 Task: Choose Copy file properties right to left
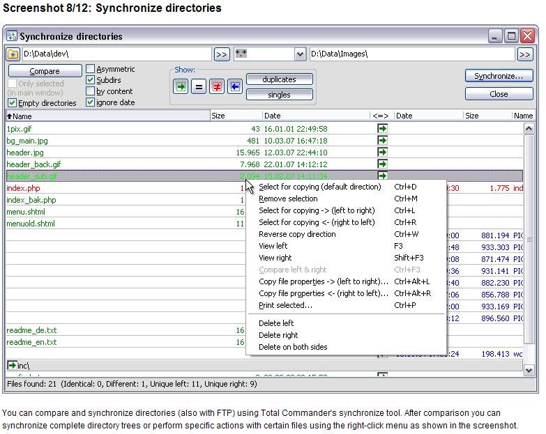(346, 293)
